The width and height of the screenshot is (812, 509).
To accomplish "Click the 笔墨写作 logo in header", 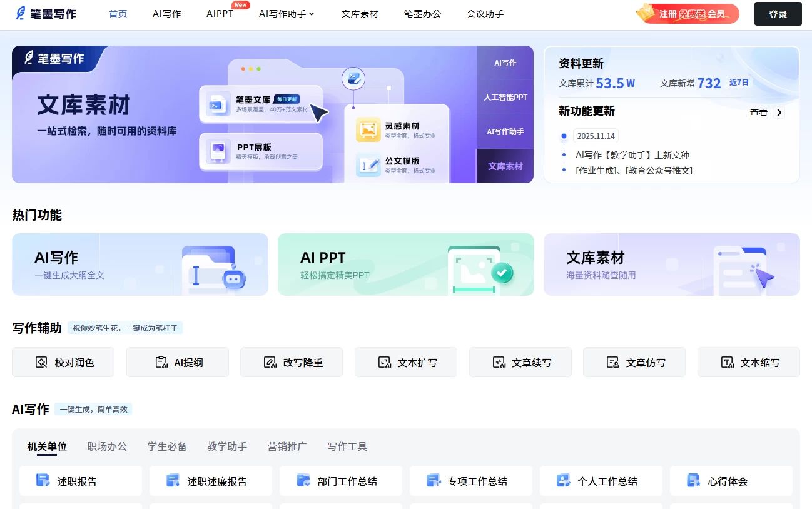I will pyautogui.click(x=46, y=13).
